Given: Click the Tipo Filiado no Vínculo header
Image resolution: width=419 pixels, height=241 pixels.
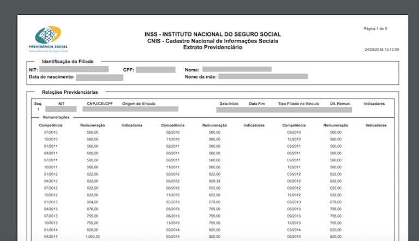Looking at the screenshot, I should pos(298,104).
